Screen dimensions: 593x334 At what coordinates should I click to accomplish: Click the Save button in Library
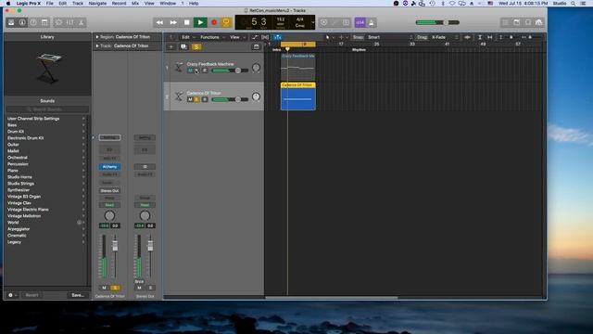78,295
